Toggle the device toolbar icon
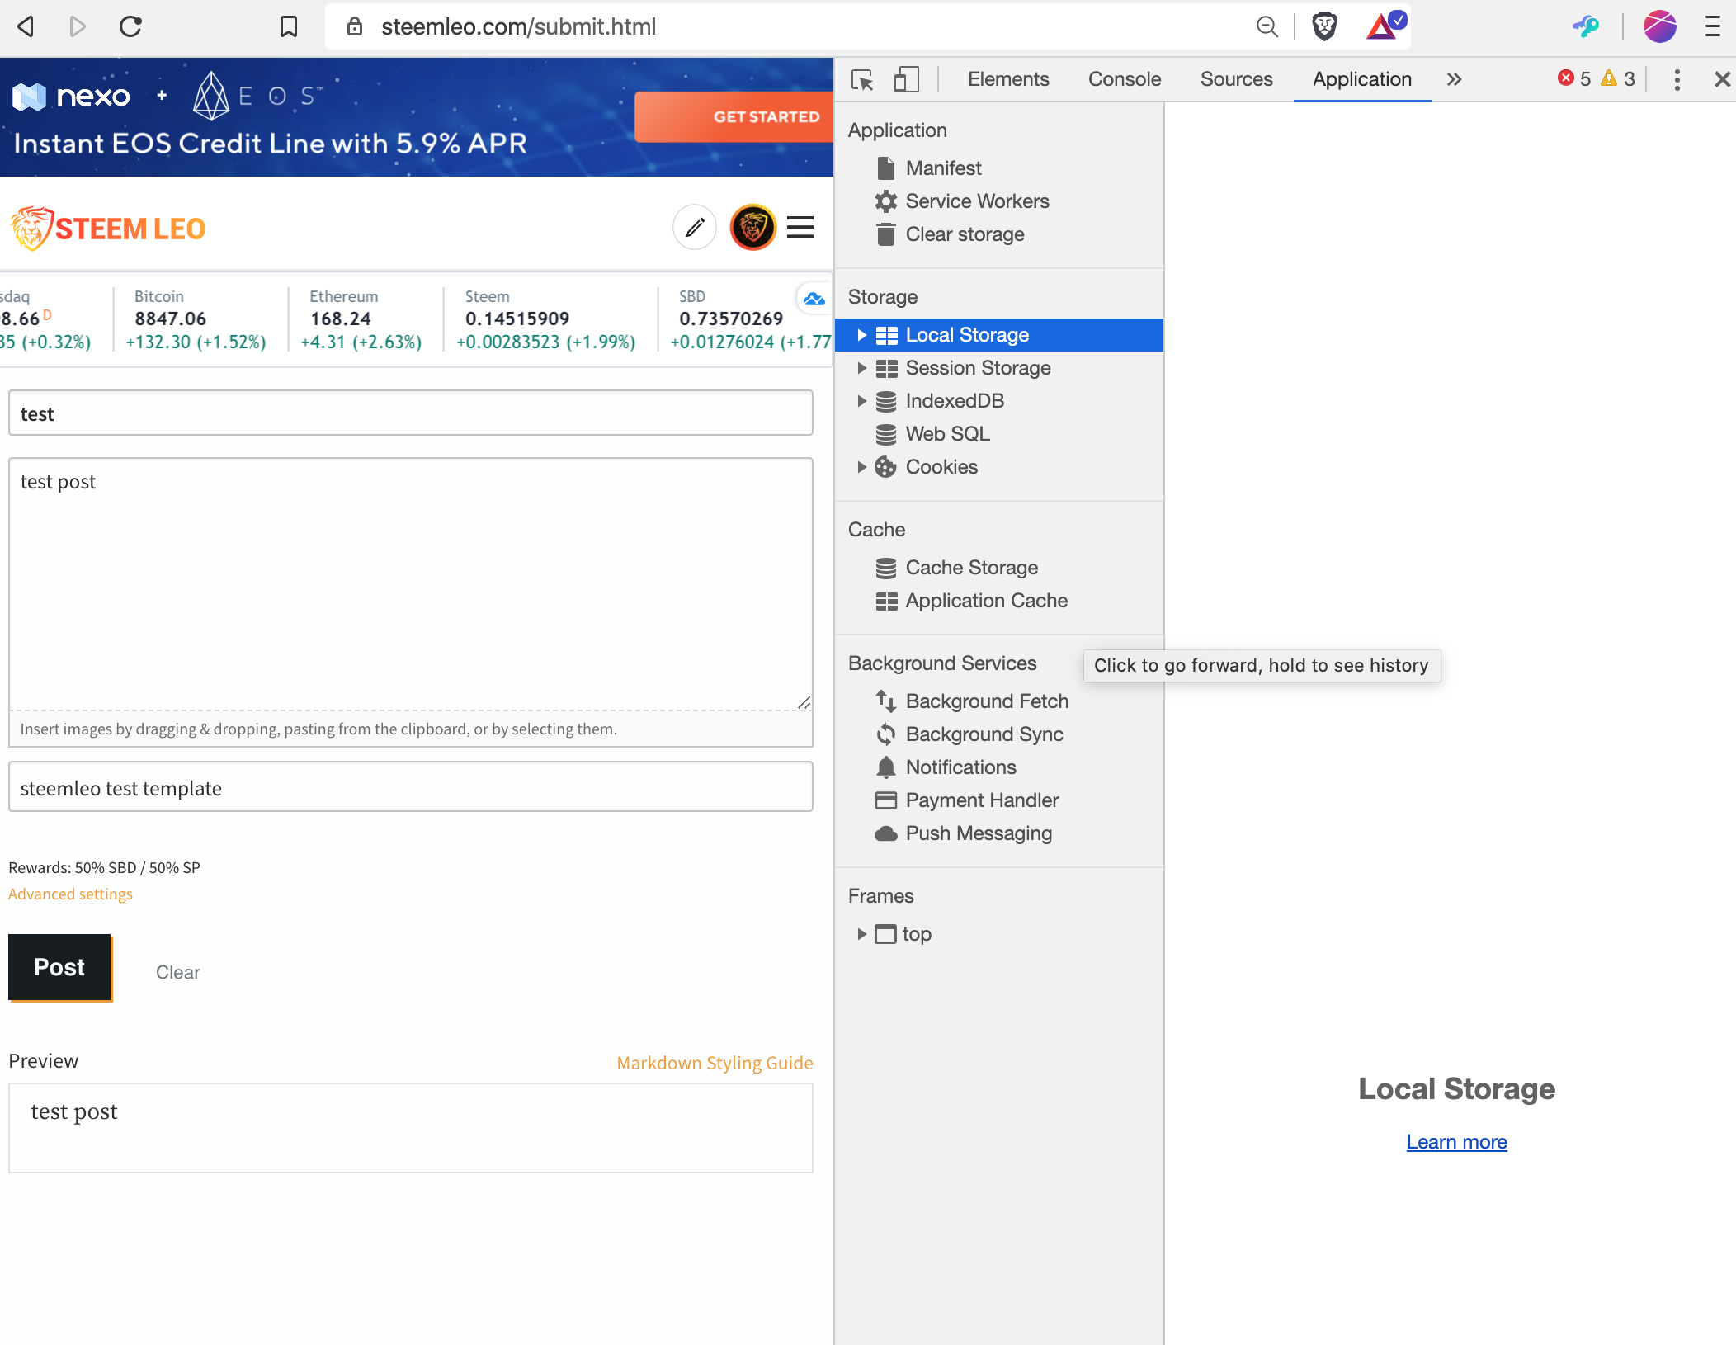The width and height of the screenshot is (1736, 1345). click(x=906, y=79)
